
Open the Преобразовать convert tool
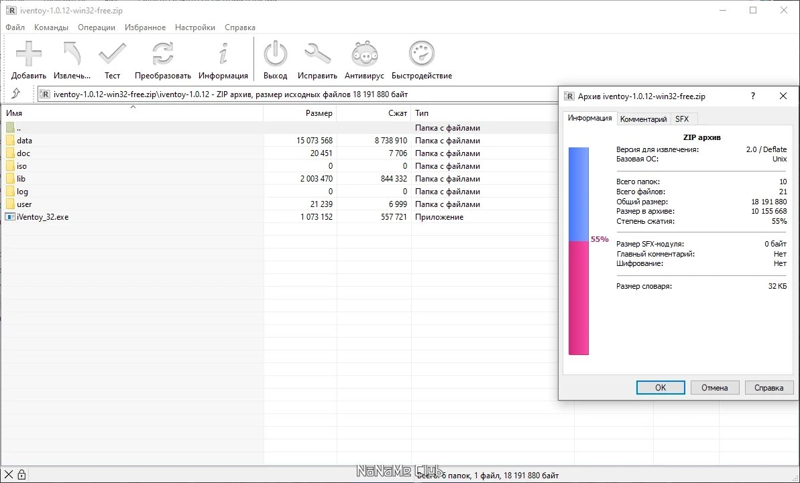point(163,54)
